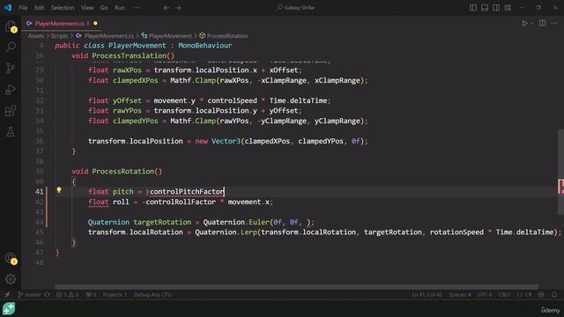Change indentation via Spaces: 4
The image size is (564, 317).
[x=460, y=295]
